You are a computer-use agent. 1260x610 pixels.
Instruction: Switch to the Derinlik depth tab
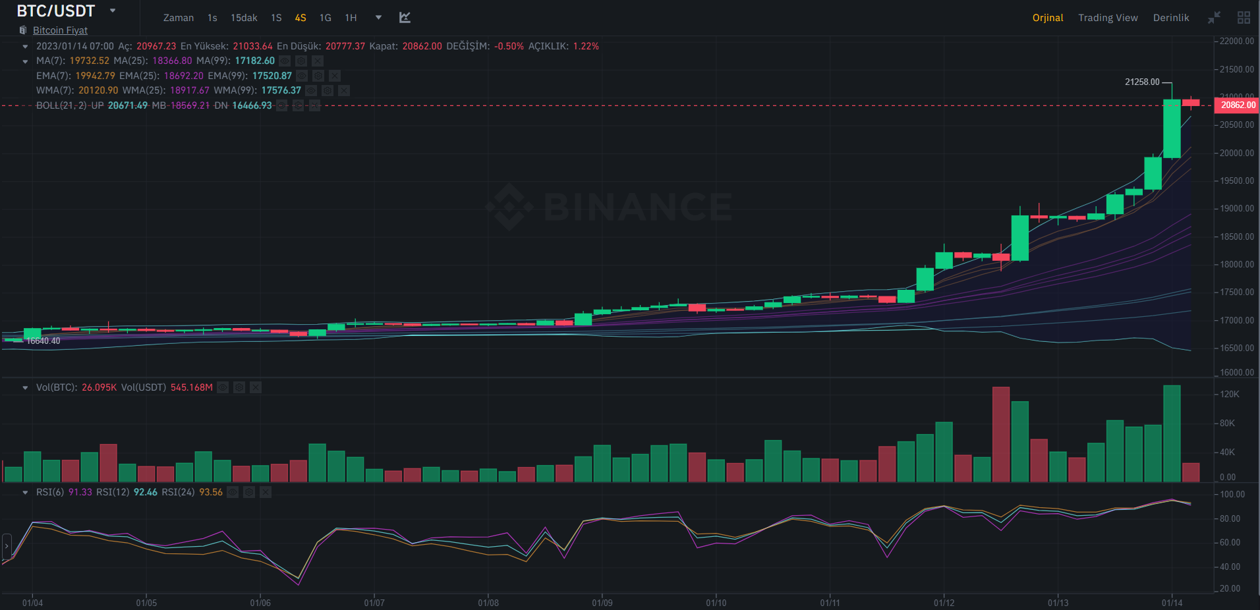tap(1171, 18)
